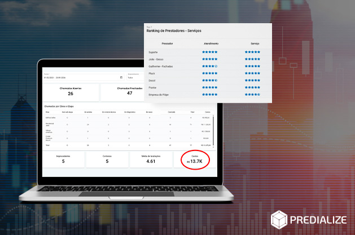The height and width of the screenshot is (235, 355).
Task: Select the Suporte row in ranking
Action: [x=208, y=52]
